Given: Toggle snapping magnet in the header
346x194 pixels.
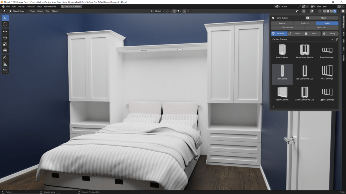Looking at the screenshot, I should (x=174, y=11).
